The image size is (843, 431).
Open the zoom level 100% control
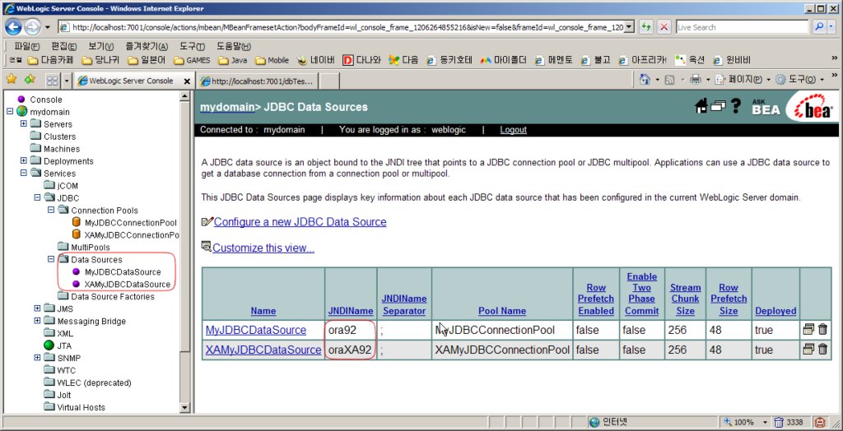point(746,423)
